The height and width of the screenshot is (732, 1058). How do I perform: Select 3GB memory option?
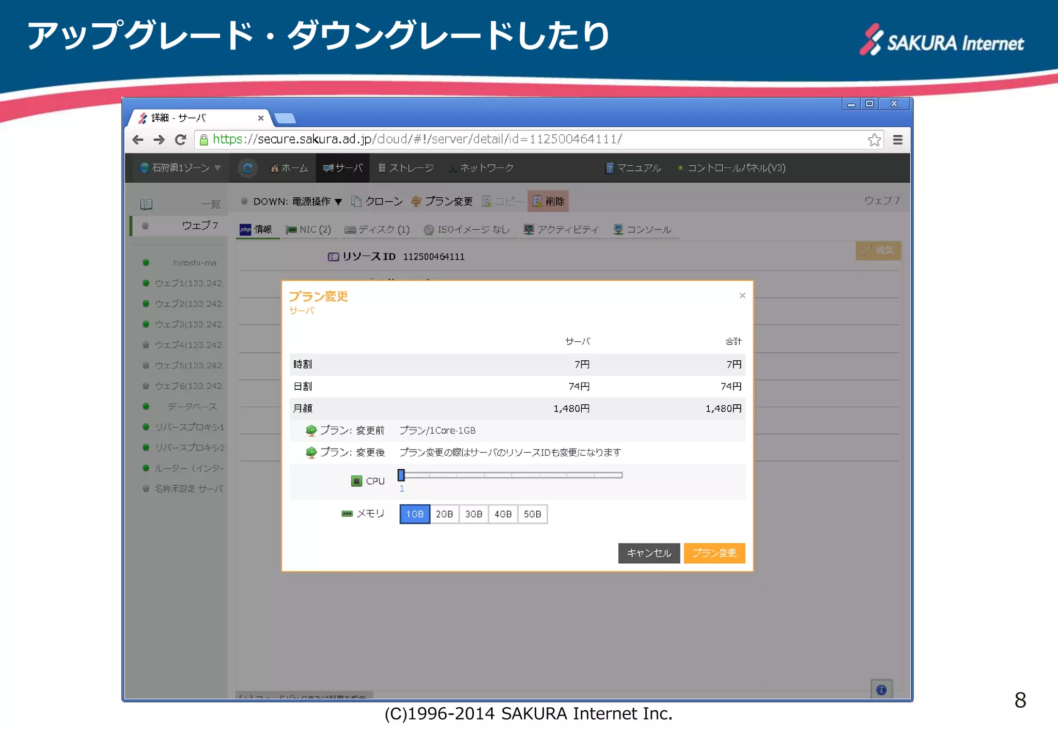click(474, 514)
